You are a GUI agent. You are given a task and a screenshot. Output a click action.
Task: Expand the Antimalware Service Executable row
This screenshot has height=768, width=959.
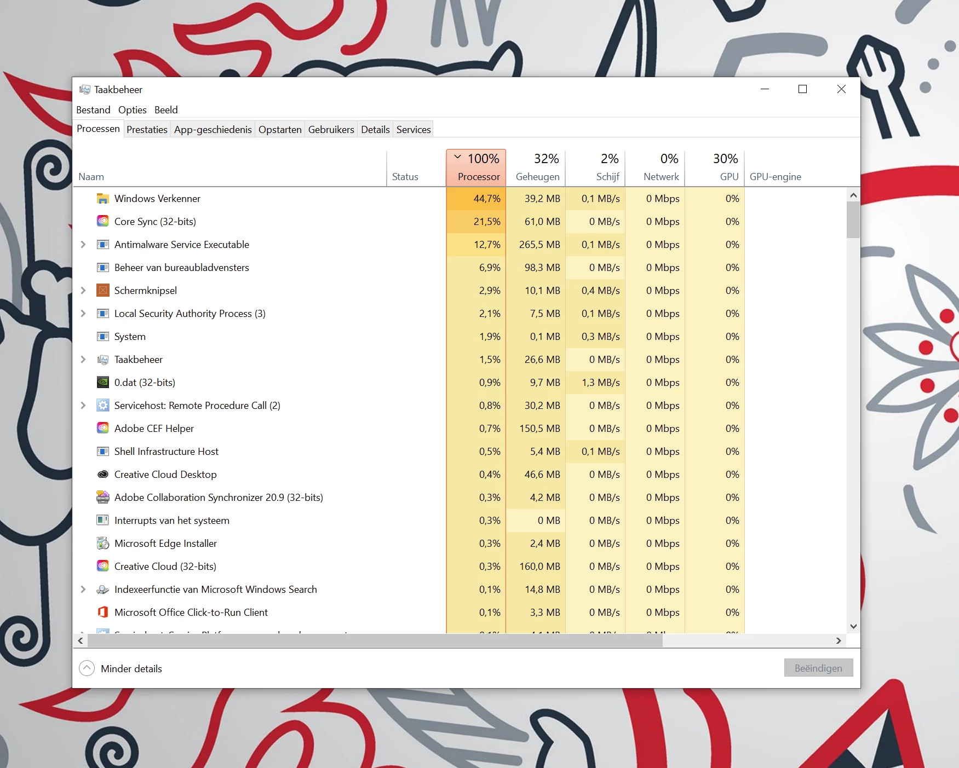(83, 245)
